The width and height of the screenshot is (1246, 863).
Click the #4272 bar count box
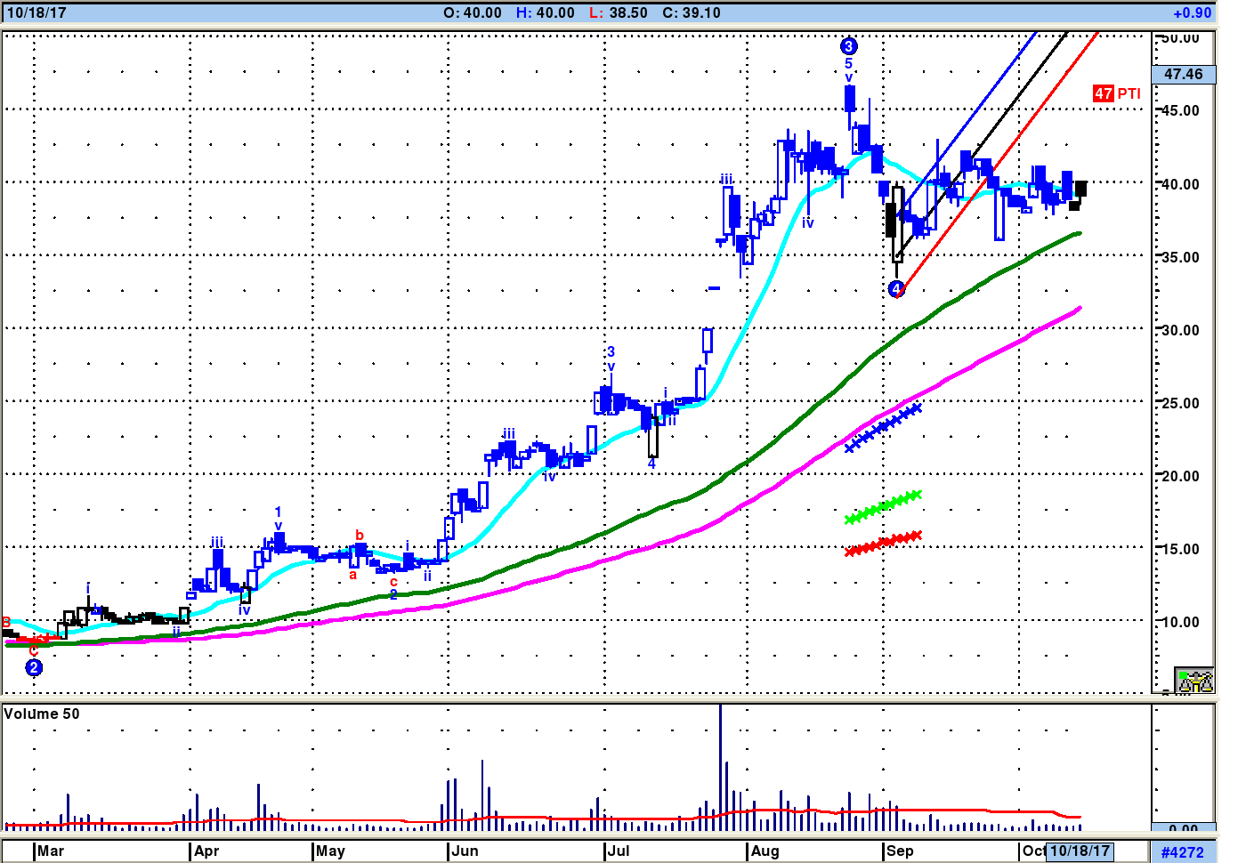tap(1183, 851)
